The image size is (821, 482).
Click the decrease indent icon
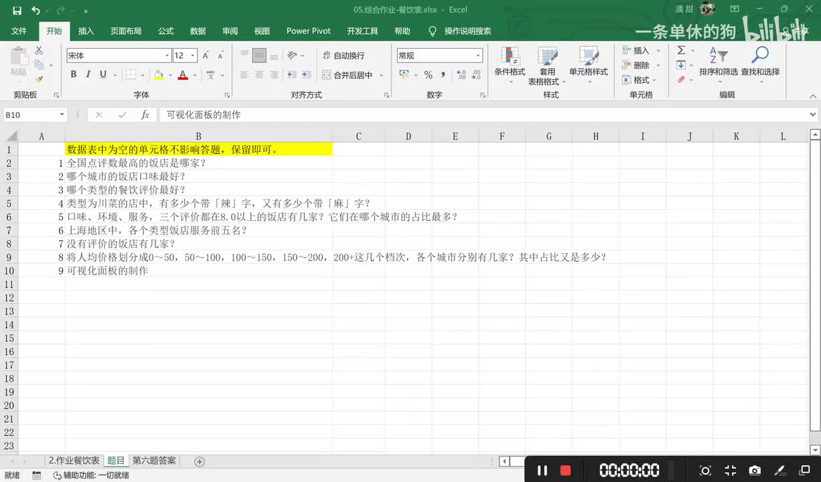point(292,75)
